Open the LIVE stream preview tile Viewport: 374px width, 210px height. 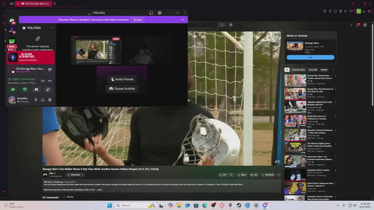(x=96, y=50)
